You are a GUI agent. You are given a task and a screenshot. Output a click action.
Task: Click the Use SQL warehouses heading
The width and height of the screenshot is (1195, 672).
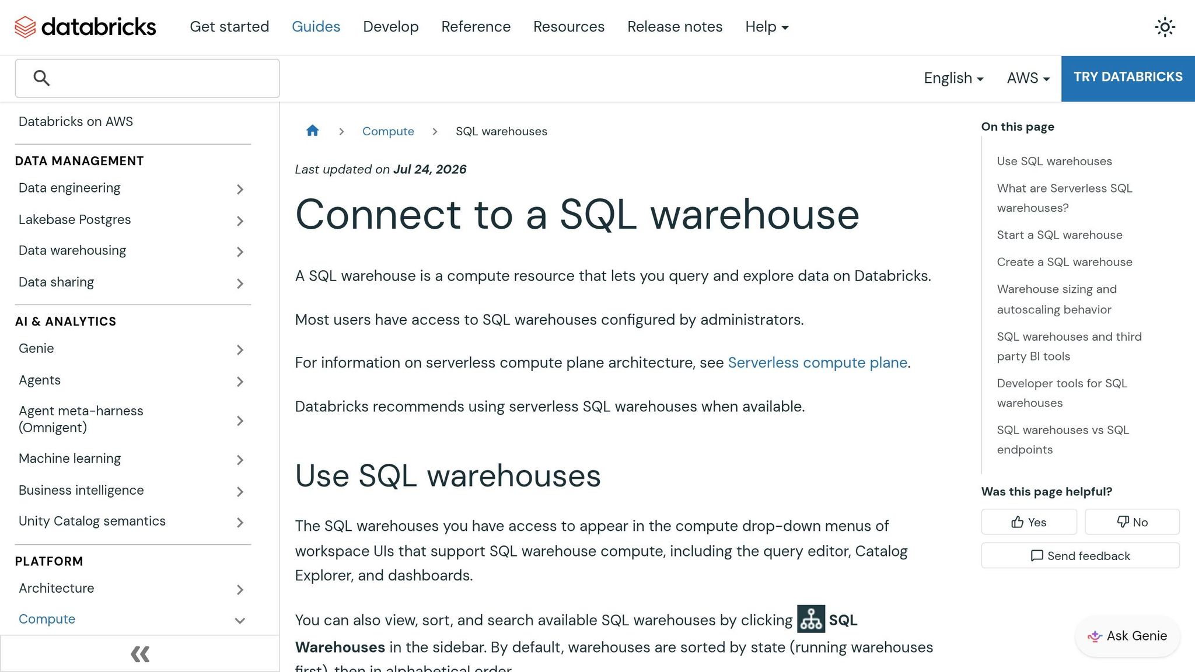(x=448, y=475)
